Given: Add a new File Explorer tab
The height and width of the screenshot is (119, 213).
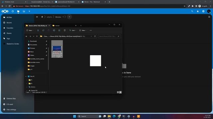Looking at the screenshot, I should 81,26.
